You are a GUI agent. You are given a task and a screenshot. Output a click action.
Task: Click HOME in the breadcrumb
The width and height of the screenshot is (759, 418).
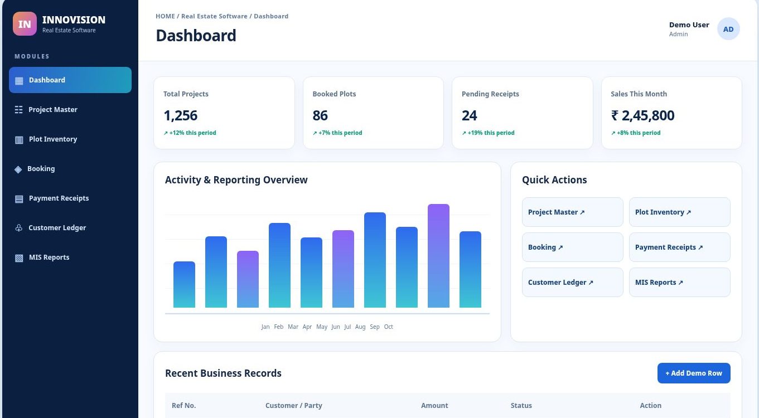[x=165, y=16]
